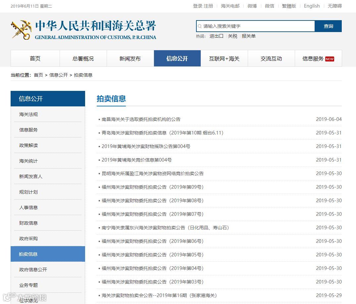Image resolution: width=356 pixels, height=304 pixels.
Task: Click breadcrumb 信息公开 link
Action: (x=59, y=75)
